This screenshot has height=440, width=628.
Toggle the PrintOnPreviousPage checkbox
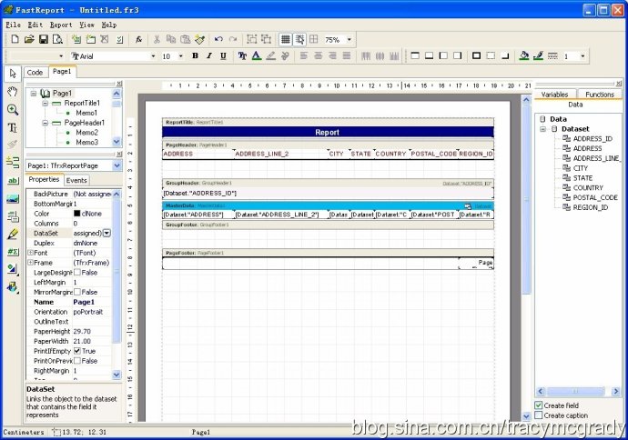(x=77, y=361)
